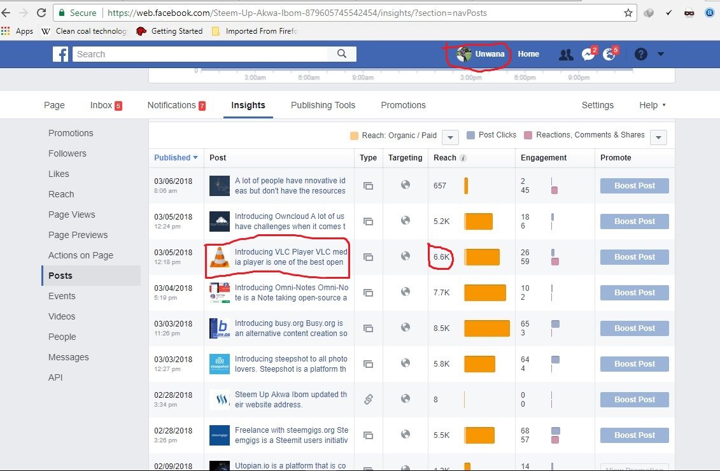Focus the Facebook search field
The height and width of the screenshot is (471, 720).
tap(200, 54)
